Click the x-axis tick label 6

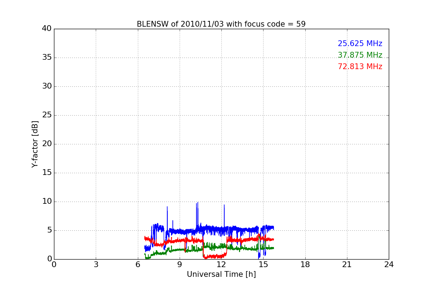pyautogui.click(x=138, y=264)
